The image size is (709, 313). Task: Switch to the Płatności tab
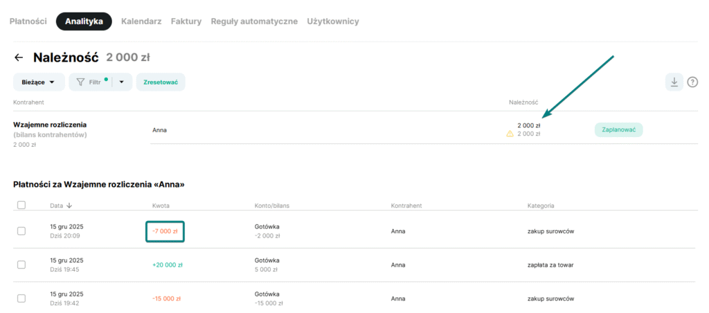coord(28,21)
